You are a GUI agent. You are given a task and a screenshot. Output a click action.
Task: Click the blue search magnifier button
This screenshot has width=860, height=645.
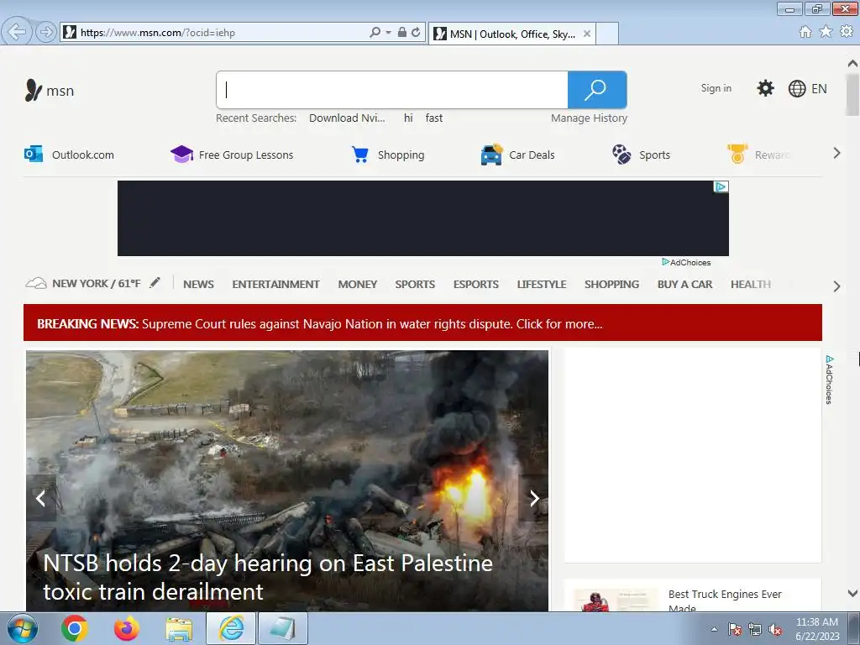(597, 90)
